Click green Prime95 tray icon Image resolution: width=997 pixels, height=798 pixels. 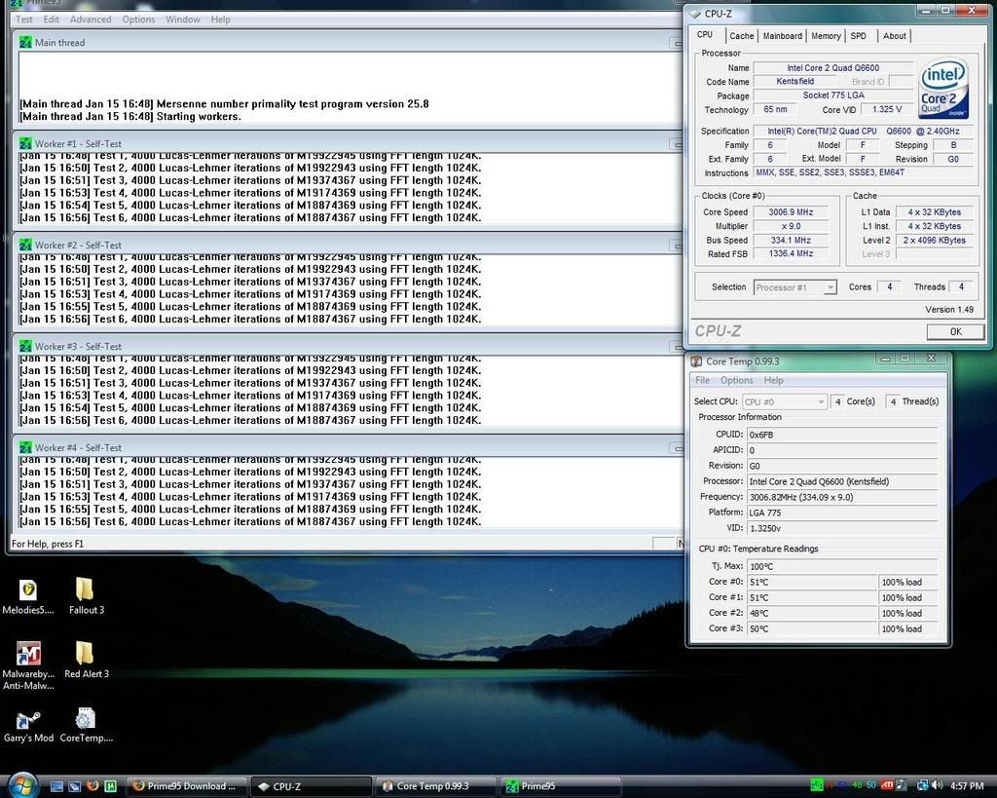[817, 786]
